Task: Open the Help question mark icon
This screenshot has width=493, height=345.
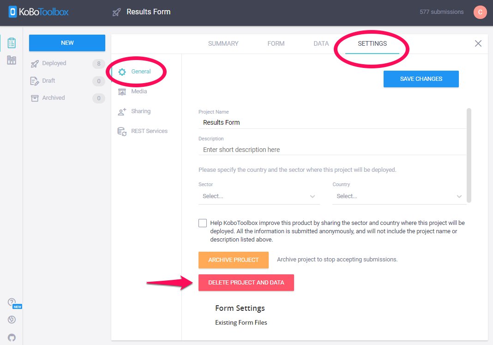Action: [12, 303]
